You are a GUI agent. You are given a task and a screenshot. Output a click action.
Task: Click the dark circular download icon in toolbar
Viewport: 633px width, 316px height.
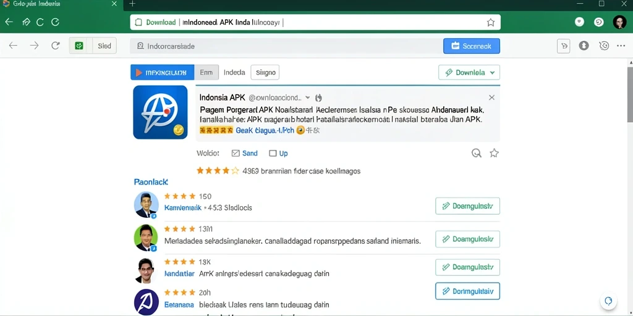[584, 46]
